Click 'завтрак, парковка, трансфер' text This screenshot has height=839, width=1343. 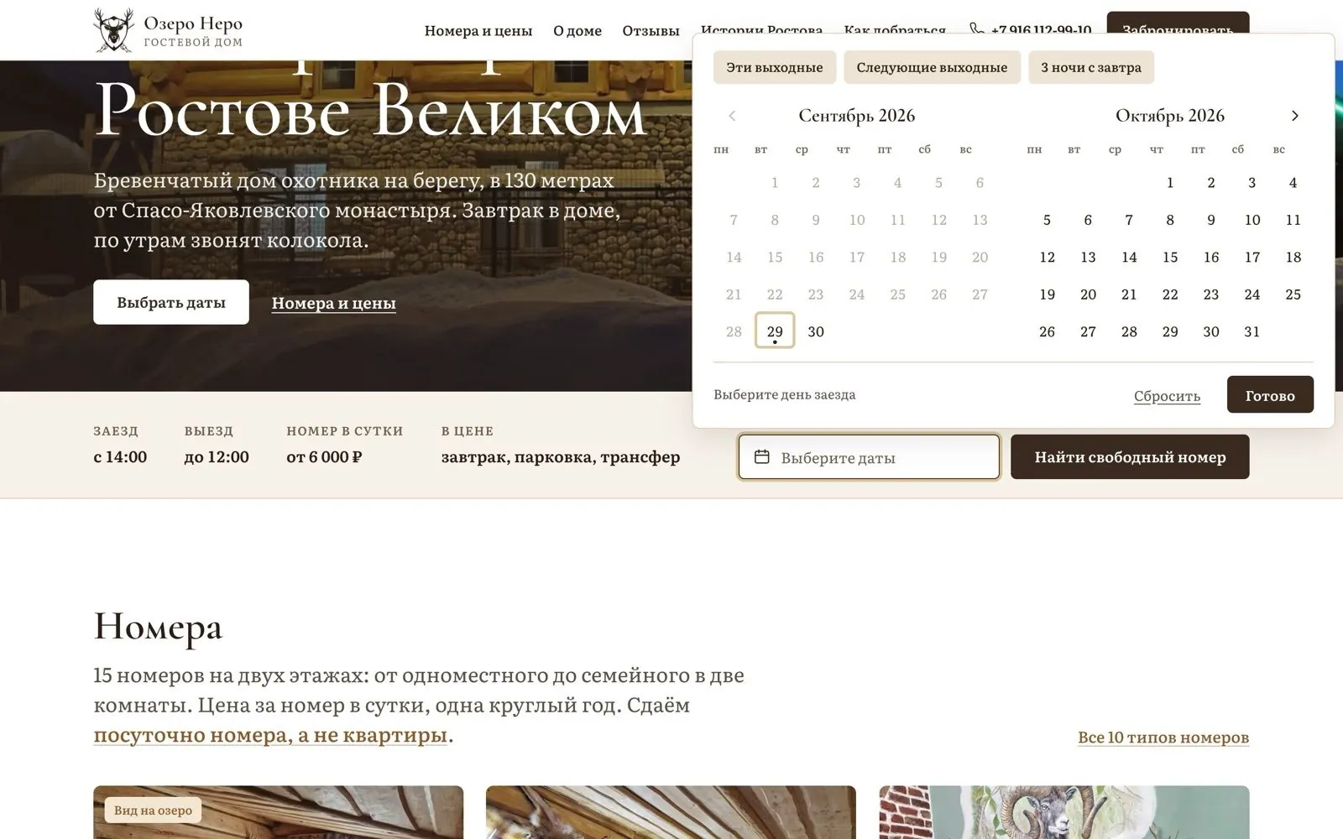tap(561, 456)
